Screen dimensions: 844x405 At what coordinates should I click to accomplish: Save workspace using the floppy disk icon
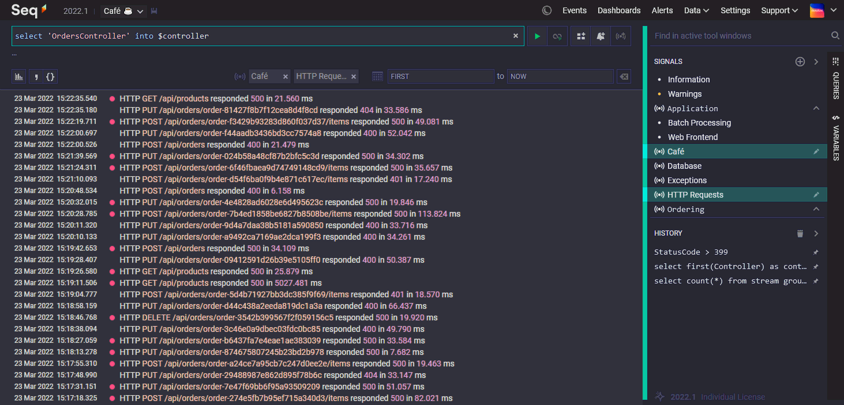(x=154, y=11)
